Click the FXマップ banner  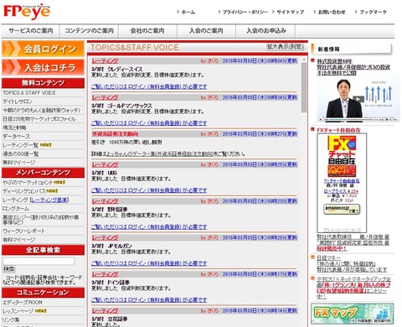pyautogui.click(x=353, y=314)
